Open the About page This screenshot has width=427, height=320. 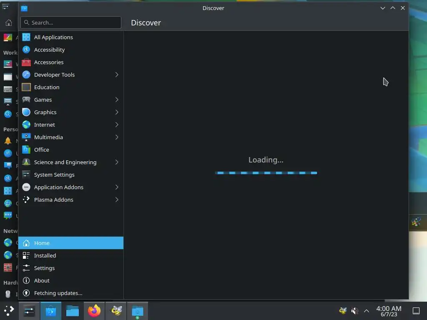click(x=71, y=280)
